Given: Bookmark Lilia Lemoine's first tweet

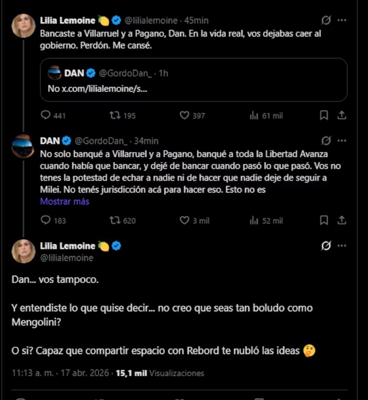Looking at the screenshot, I should point(324,116).
